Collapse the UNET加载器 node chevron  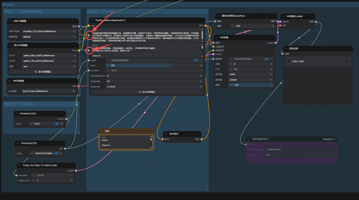click(x=10, y=21)
